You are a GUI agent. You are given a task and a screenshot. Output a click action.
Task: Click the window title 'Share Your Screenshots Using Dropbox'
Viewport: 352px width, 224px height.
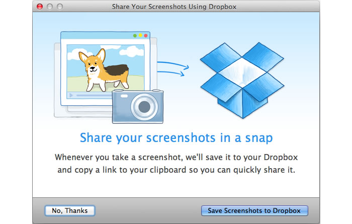(174, 7)
